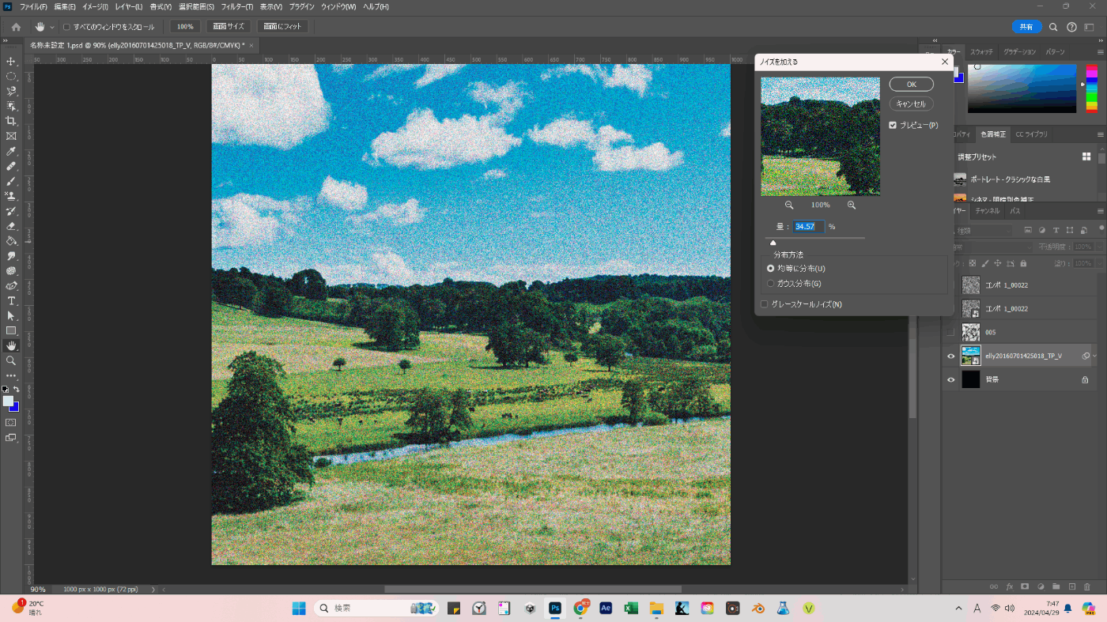Add a layer mask
Image resolution: width=1107 pixels, height=622 pixels.
(x=1025, y=586)
